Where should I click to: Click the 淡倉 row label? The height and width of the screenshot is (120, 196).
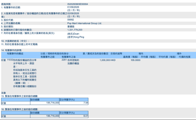tap(3, 93)
